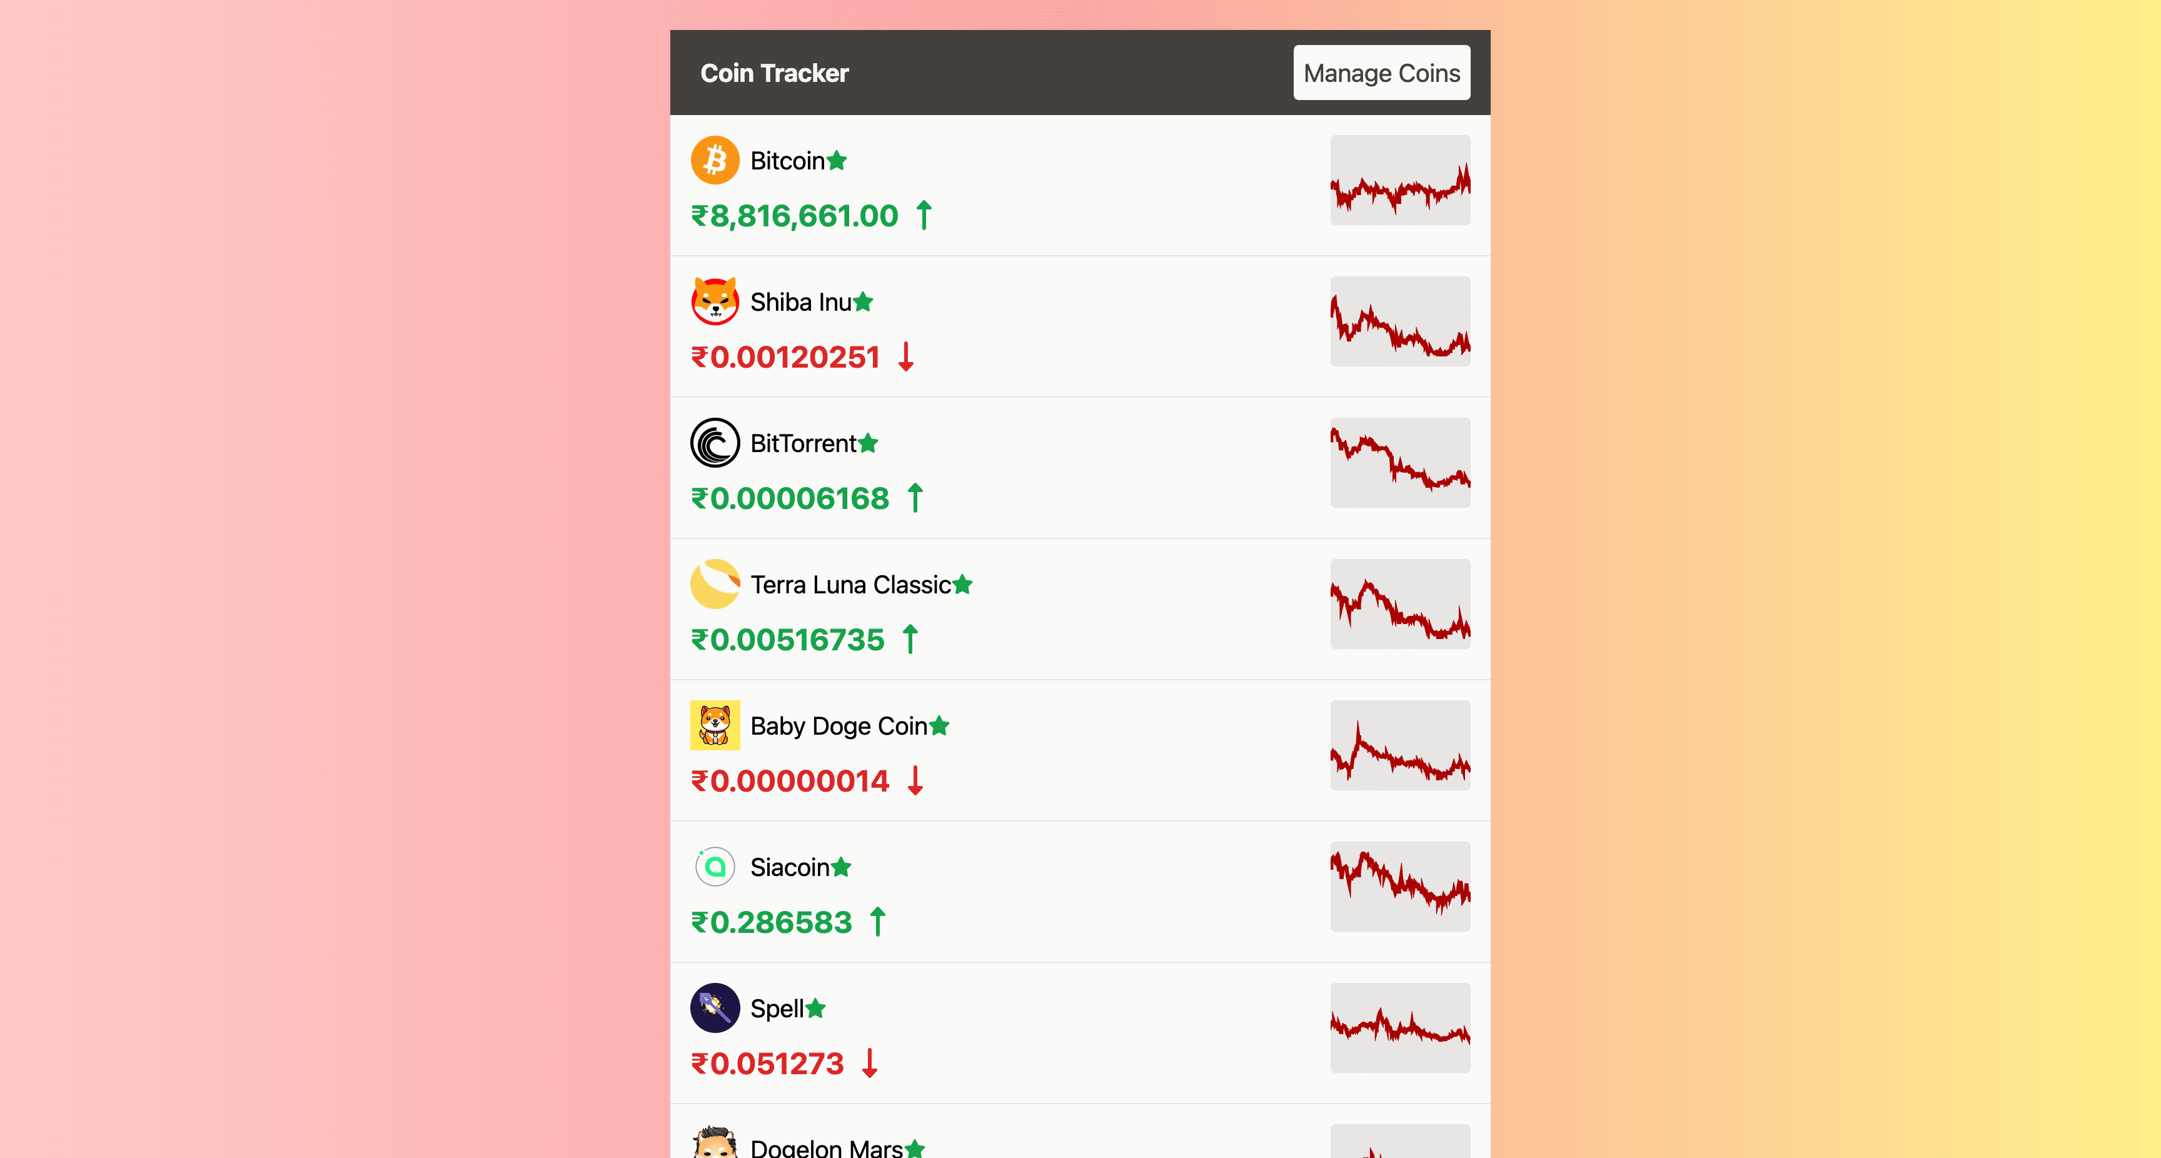The height and width of the screenshot is (1158, 2161).
Task: Toggle the star next to Siacoin
Action: click(x=840, y=867)
